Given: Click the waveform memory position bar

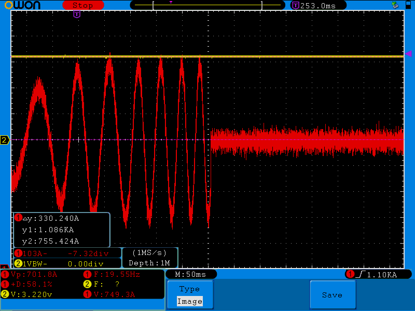Looking at the screenshot, I should click(209, 5).
